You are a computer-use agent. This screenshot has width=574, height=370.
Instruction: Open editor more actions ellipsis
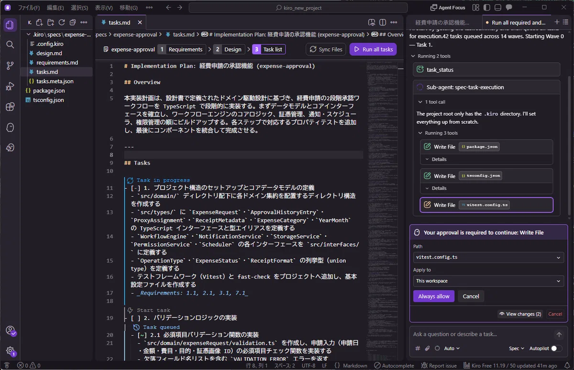point(395,22)
